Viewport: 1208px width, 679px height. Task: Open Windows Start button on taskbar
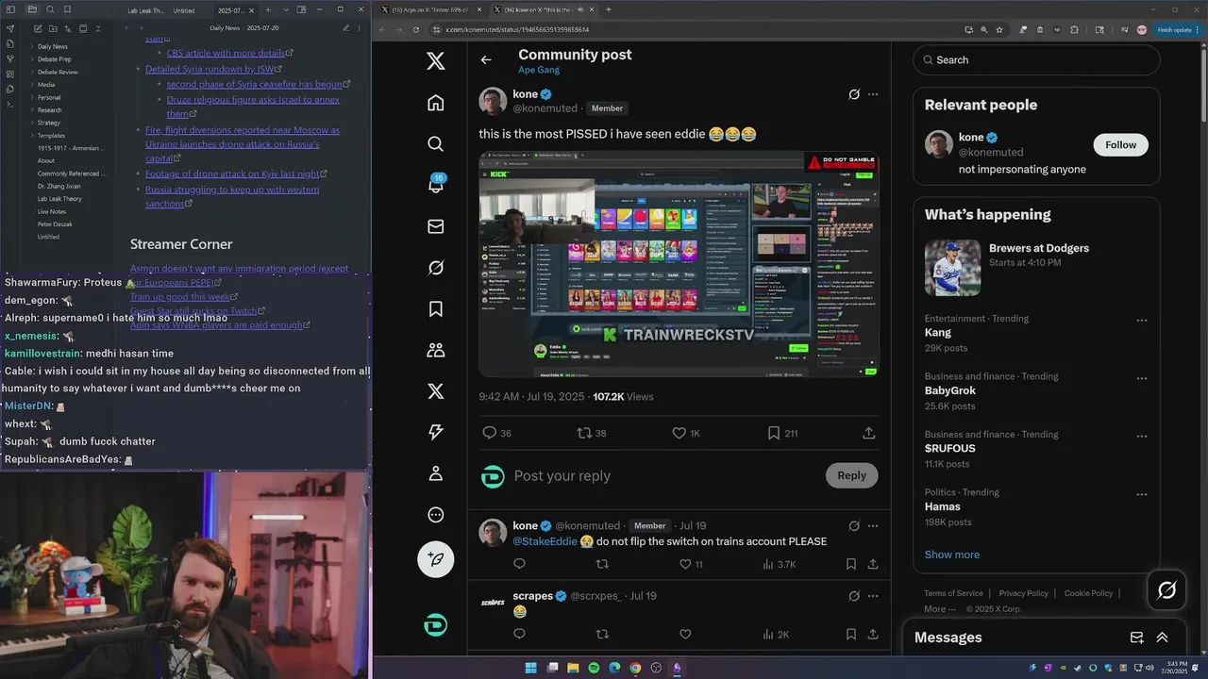530,668
